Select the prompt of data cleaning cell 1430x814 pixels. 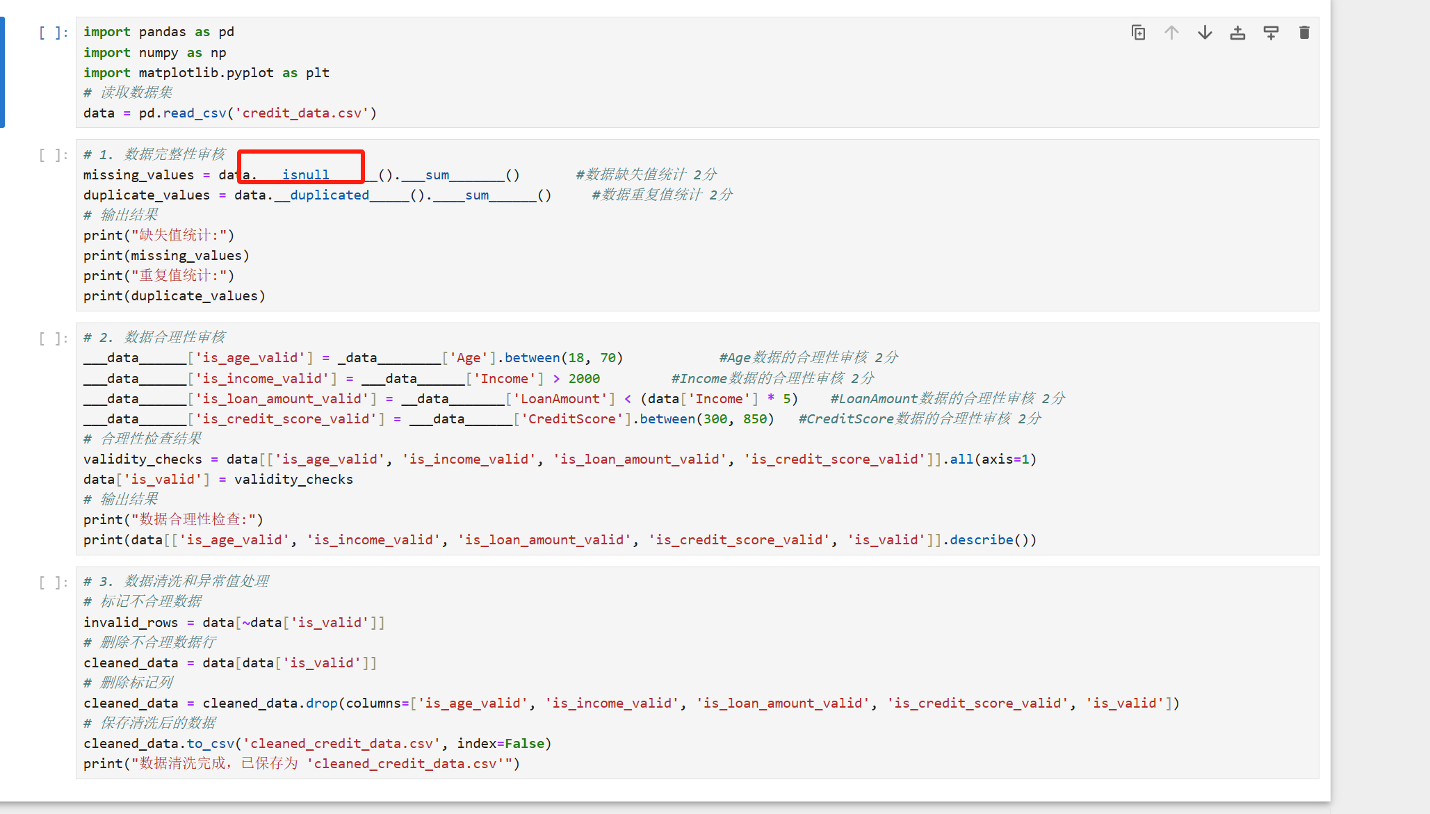(x=54, y=583)
